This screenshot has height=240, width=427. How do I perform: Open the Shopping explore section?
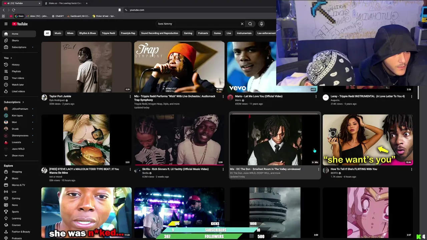pos(19,172)
